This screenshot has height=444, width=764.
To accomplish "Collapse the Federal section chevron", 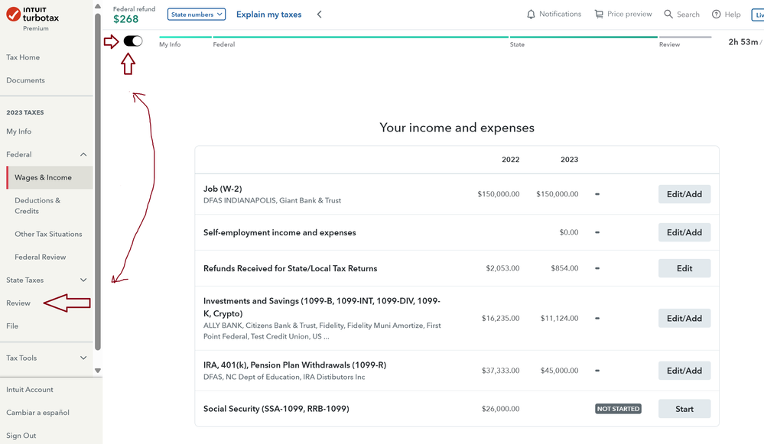I will (83, 154).
